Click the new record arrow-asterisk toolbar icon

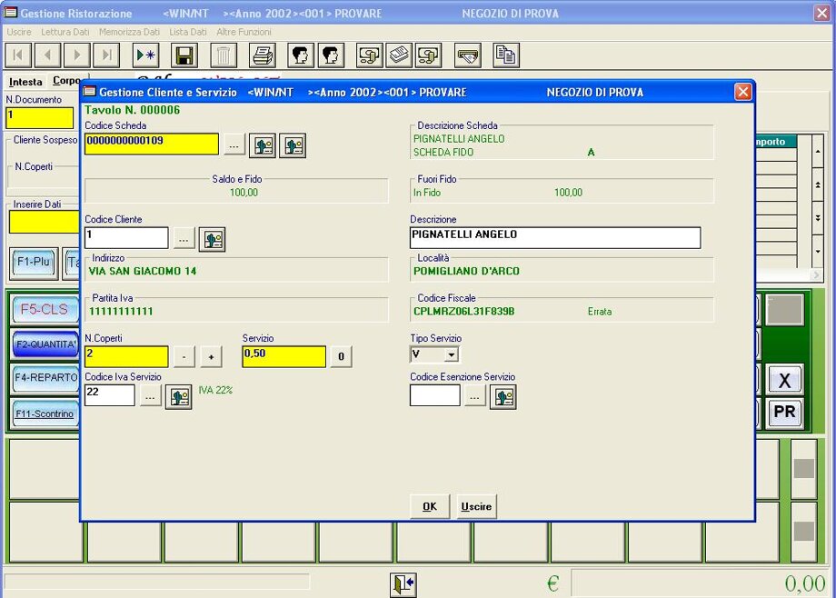pos(145,55)
